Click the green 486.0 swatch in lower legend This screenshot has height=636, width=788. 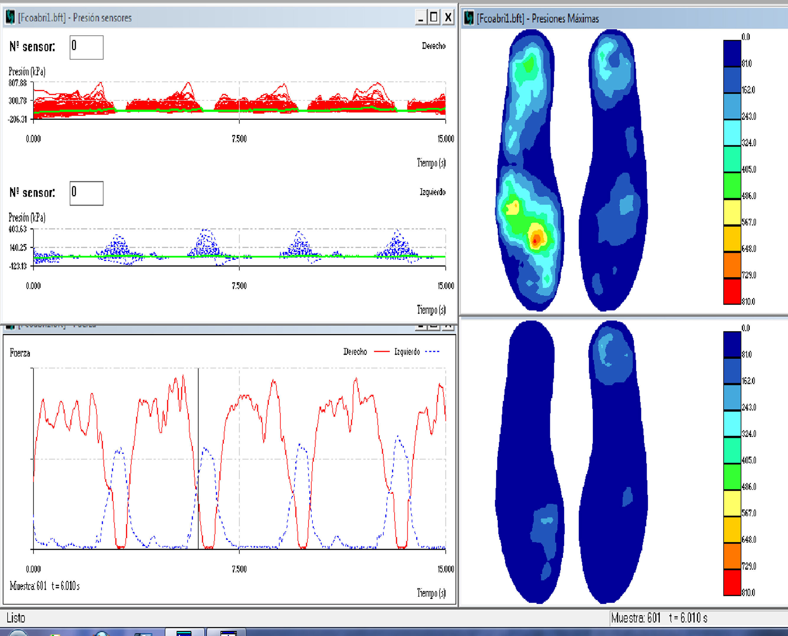tap(732, 477)
